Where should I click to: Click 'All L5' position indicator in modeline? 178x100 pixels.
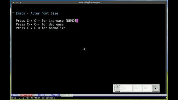41,95
